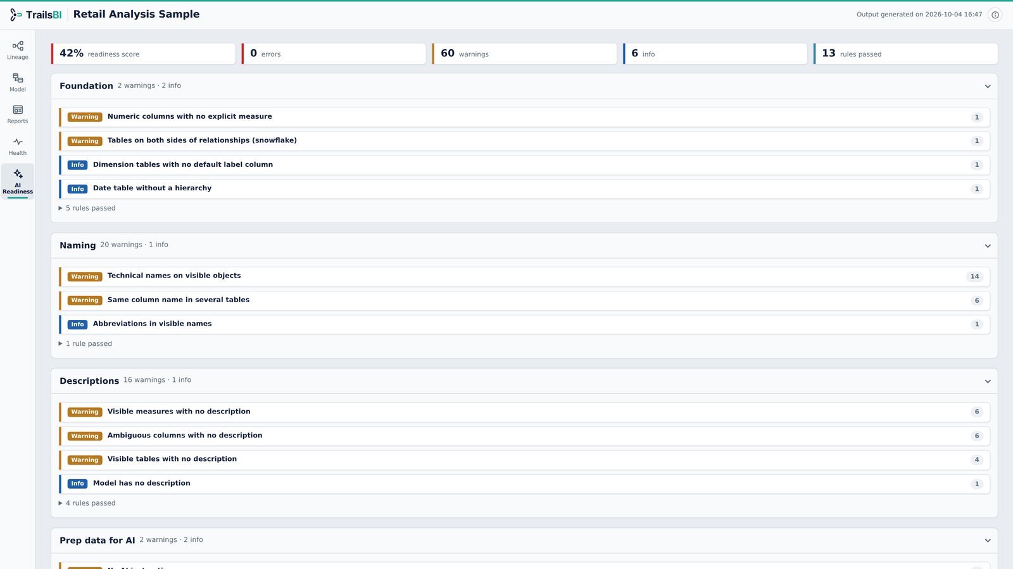1013x569 pixels.
Task: Collapse the Prep data for AI chevron
Action: tap(988, 541)
